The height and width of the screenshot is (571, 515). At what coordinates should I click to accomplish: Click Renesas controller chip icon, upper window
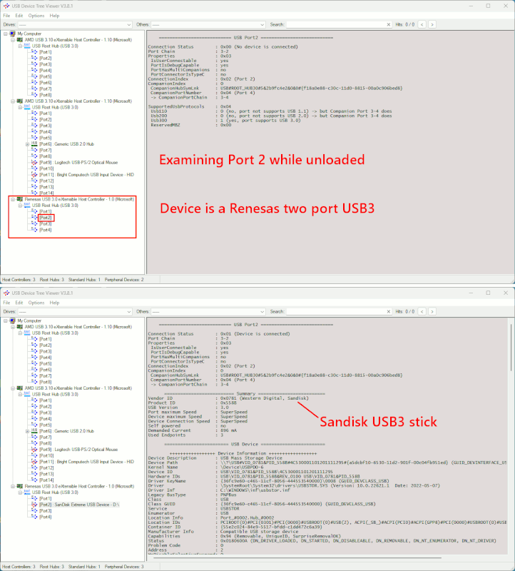coord(20,199)
